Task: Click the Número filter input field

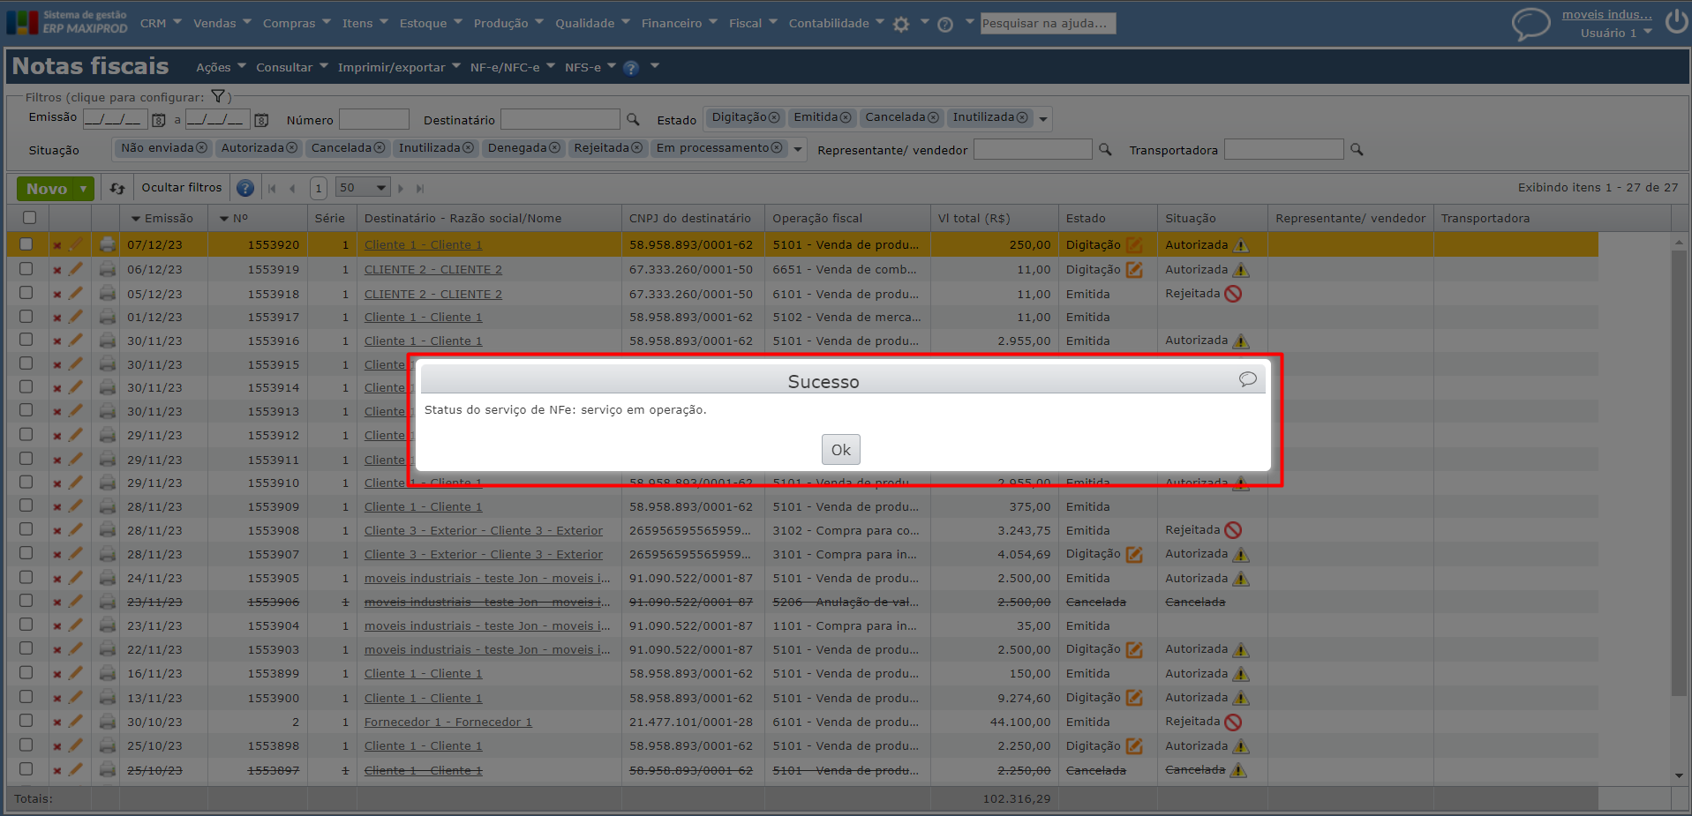Action: [x=374, y=119]
